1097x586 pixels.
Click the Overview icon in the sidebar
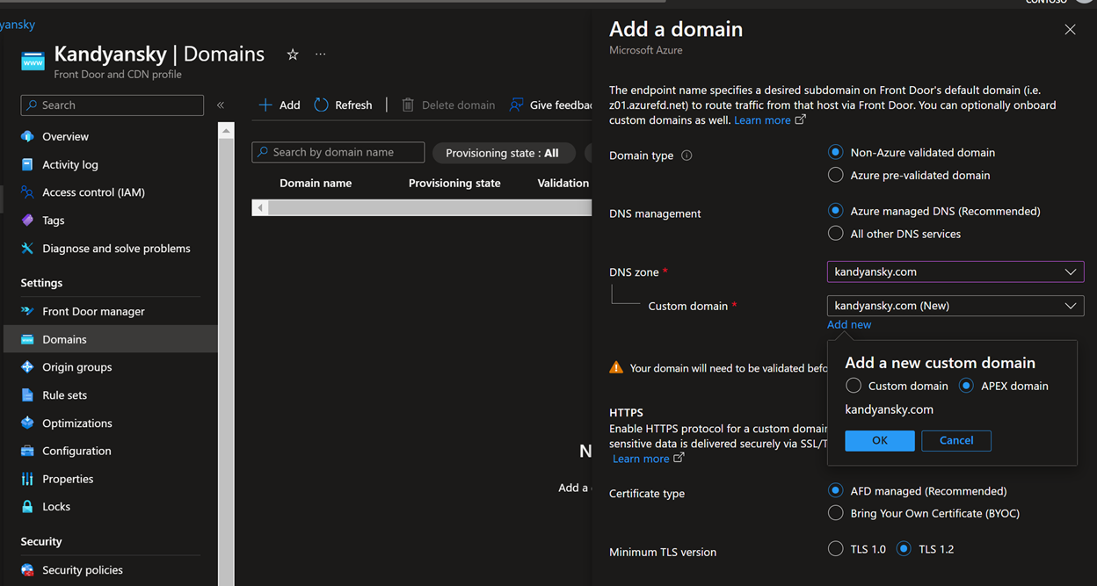[x=27, y=136]
